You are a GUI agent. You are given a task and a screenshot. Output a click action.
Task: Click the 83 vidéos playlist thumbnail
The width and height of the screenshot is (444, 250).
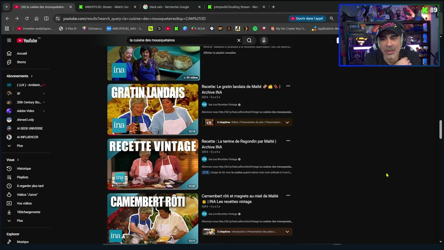(153, 63)
